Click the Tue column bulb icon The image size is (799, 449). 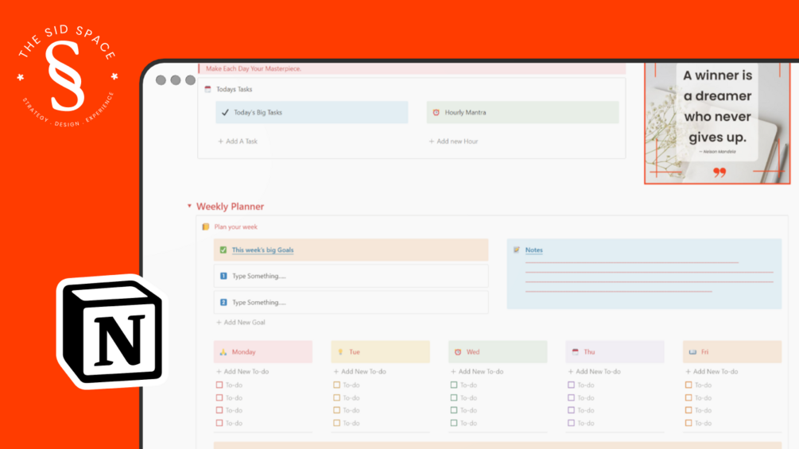340,352
